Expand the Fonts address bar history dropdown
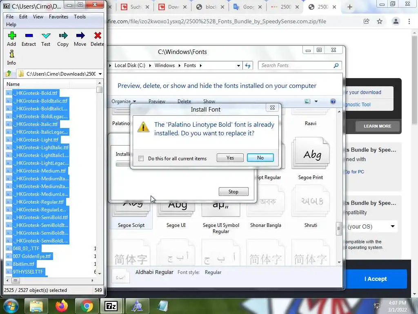Image resolution: width=418 pixels, height=314 pixels. [x=238, y=66]
